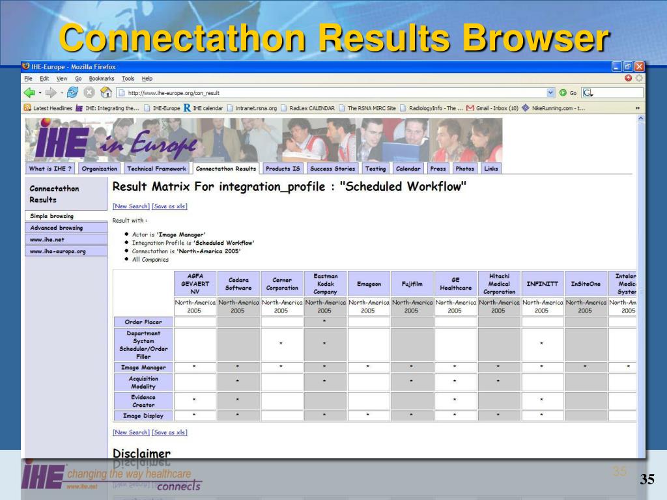
Task: Open the address bar history dropdown
Action: tap(551, 92)
